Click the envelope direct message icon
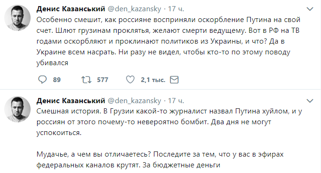 click(x=174, y=80)
